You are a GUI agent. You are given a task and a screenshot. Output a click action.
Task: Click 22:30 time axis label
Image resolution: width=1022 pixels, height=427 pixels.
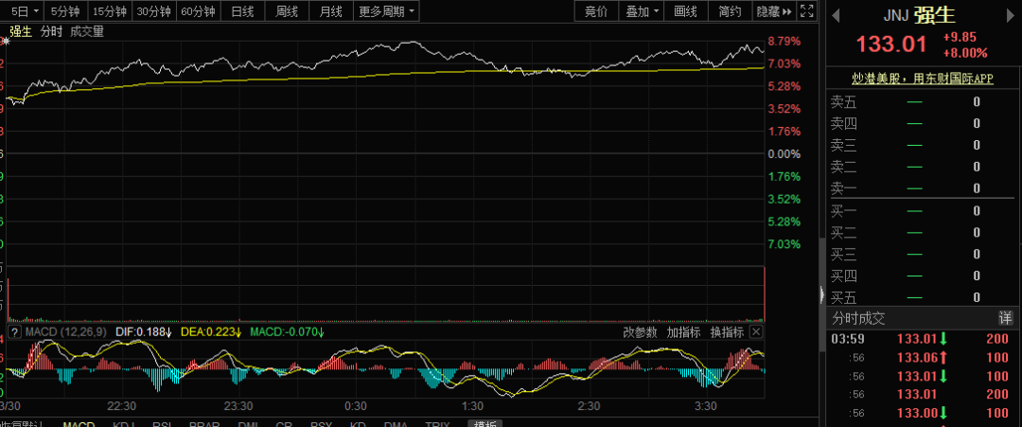coord(122,405)
